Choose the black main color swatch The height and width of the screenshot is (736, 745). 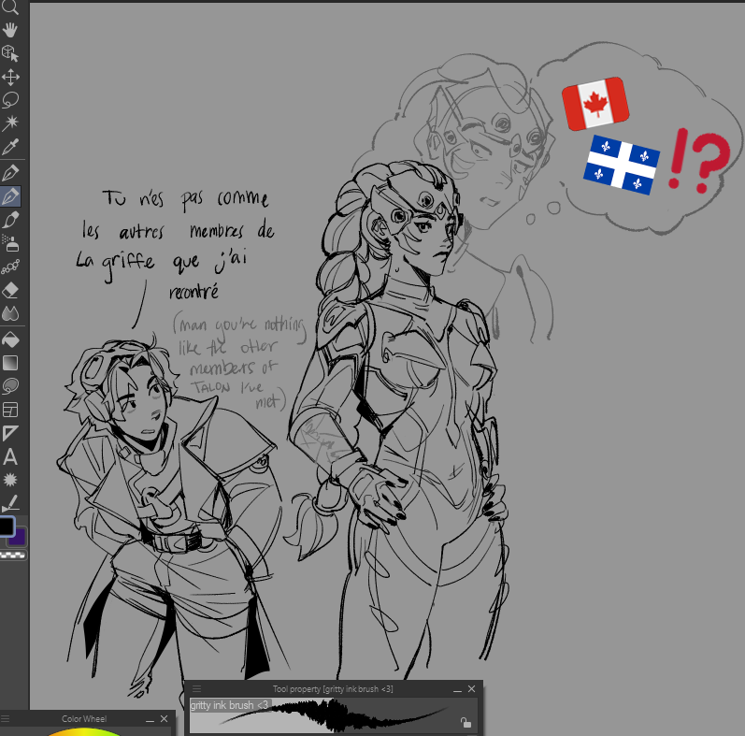(x=7, y=527)
